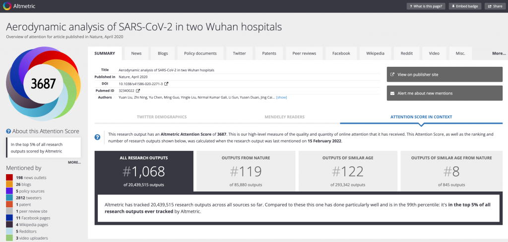Screen dimensions: 508x242
Task: Open the 5 Redditors mention link
Action: (25, 231)
